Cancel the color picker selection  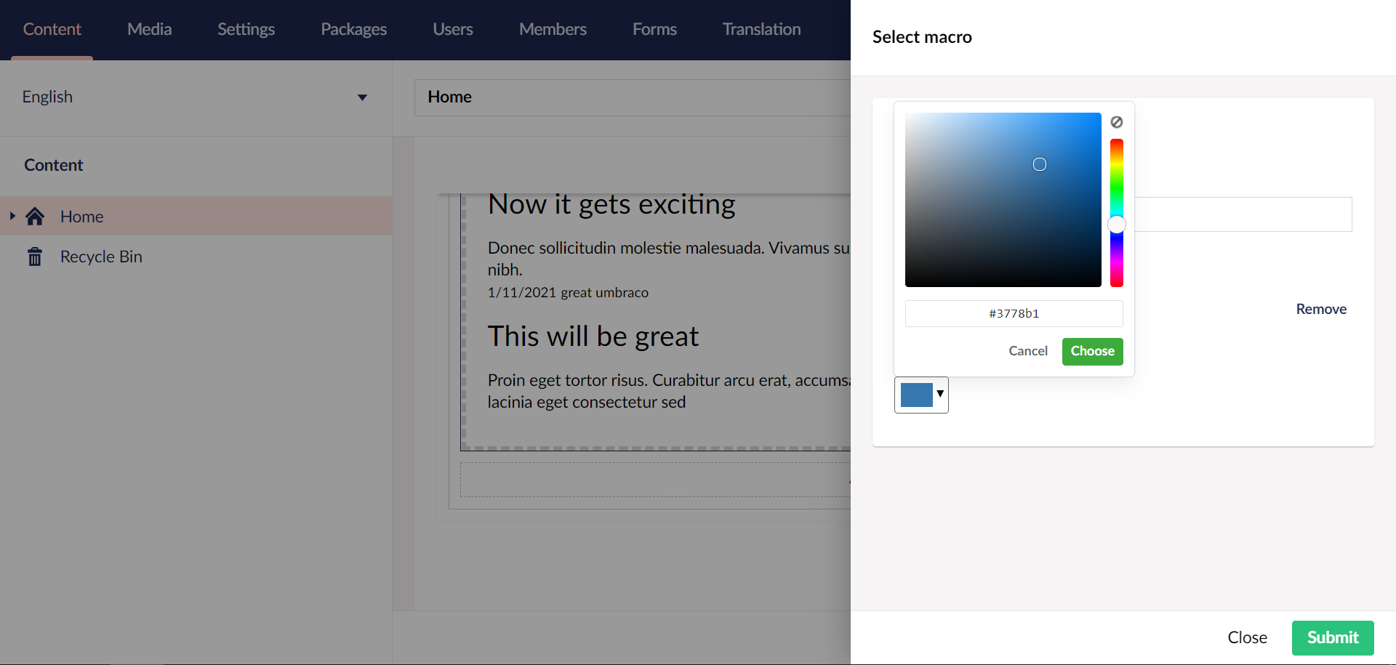pos(1028,351)
